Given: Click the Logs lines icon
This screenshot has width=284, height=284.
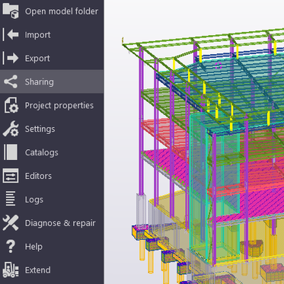Looking at the screenshot, I should pos(11,199).
